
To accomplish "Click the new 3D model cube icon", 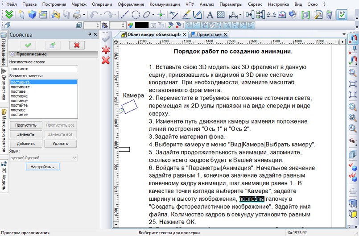I will tap(32, 15).
